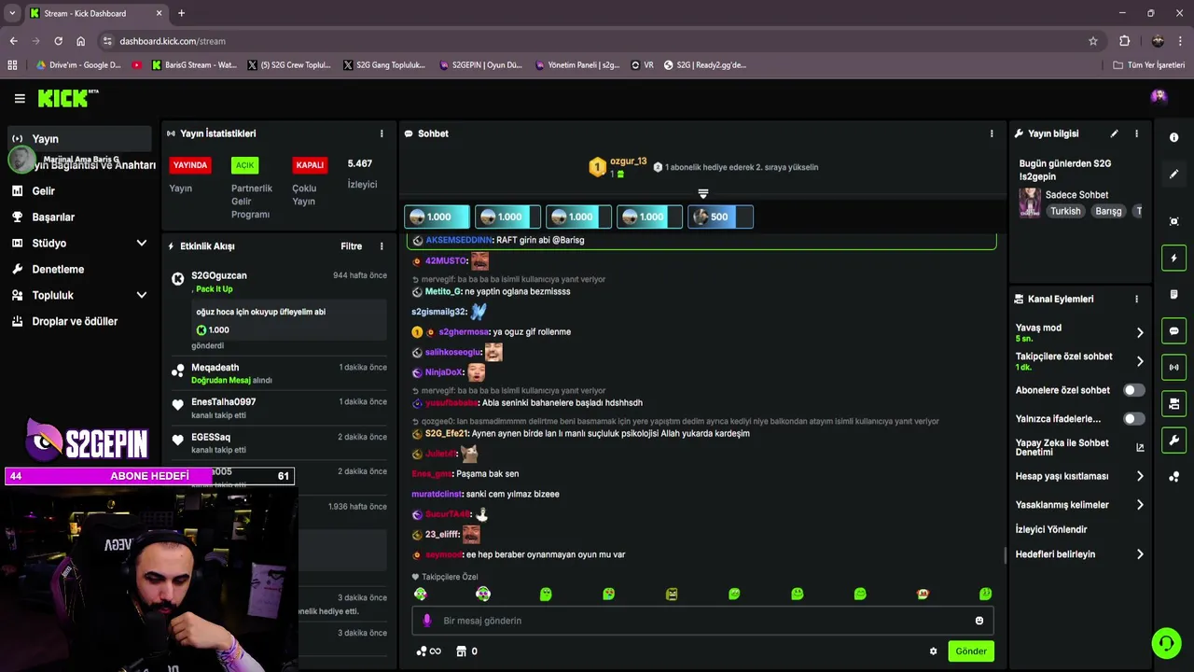Click the Barışg tag
Image resolution: width=1194 pixels, height=672 pixels.
click(x=1108, y=212)
